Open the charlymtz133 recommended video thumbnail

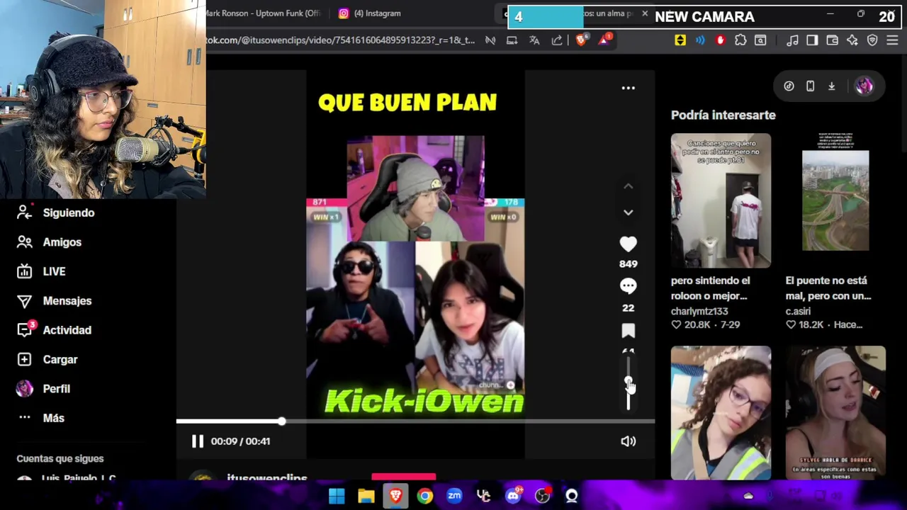click(721, 200)
